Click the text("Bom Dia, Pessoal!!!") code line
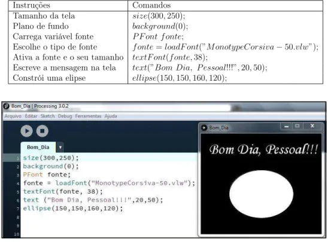328x242 pixels. (x=93, y=200)
